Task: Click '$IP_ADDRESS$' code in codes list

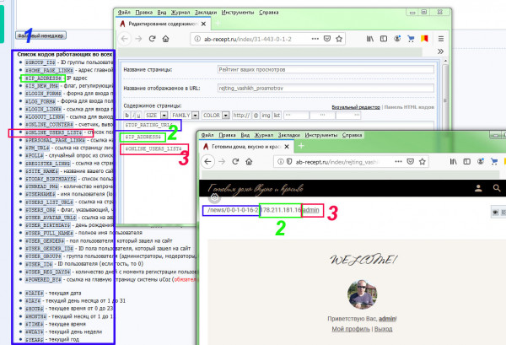Action: coord(43,78)
